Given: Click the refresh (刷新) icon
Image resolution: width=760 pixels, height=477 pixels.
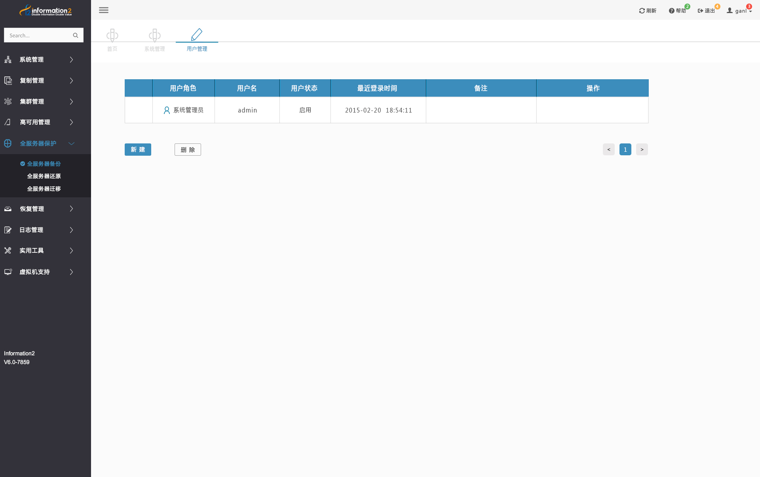Looking at the screenshot, I should [x=642, y=11].
